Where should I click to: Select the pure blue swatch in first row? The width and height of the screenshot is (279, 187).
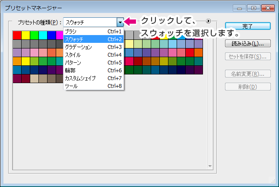(x=51, y=35)
